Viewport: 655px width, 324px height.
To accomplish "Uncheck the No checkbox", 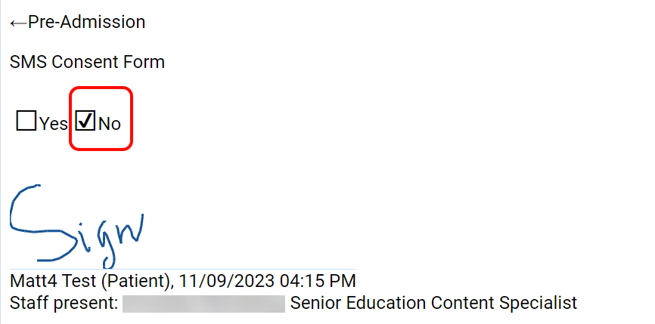I will click(x=85, y=121).
